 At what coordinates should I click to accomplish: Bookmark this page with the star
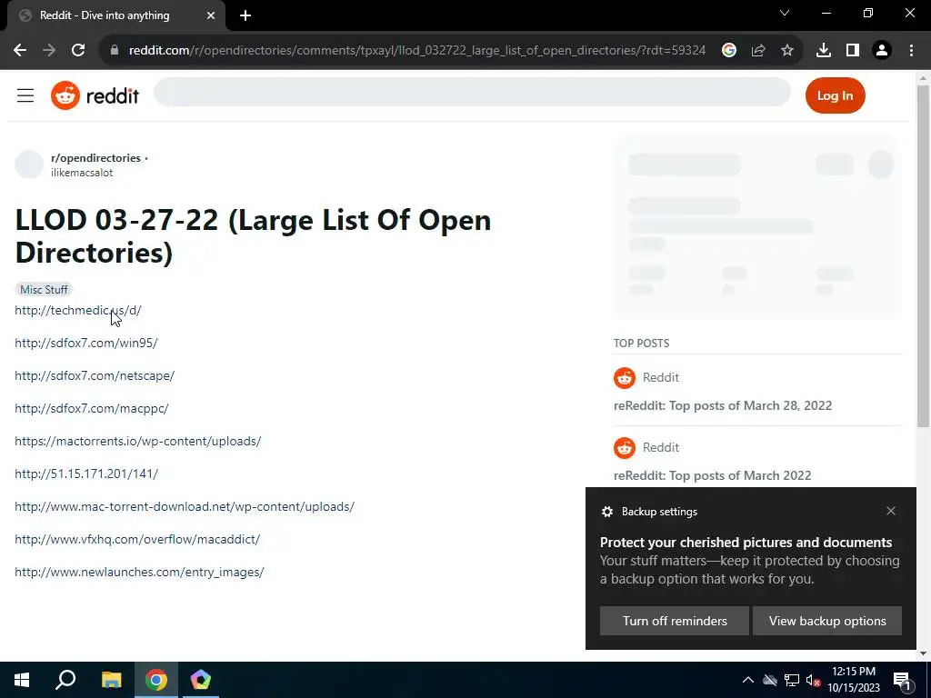(x=787, y=51)
